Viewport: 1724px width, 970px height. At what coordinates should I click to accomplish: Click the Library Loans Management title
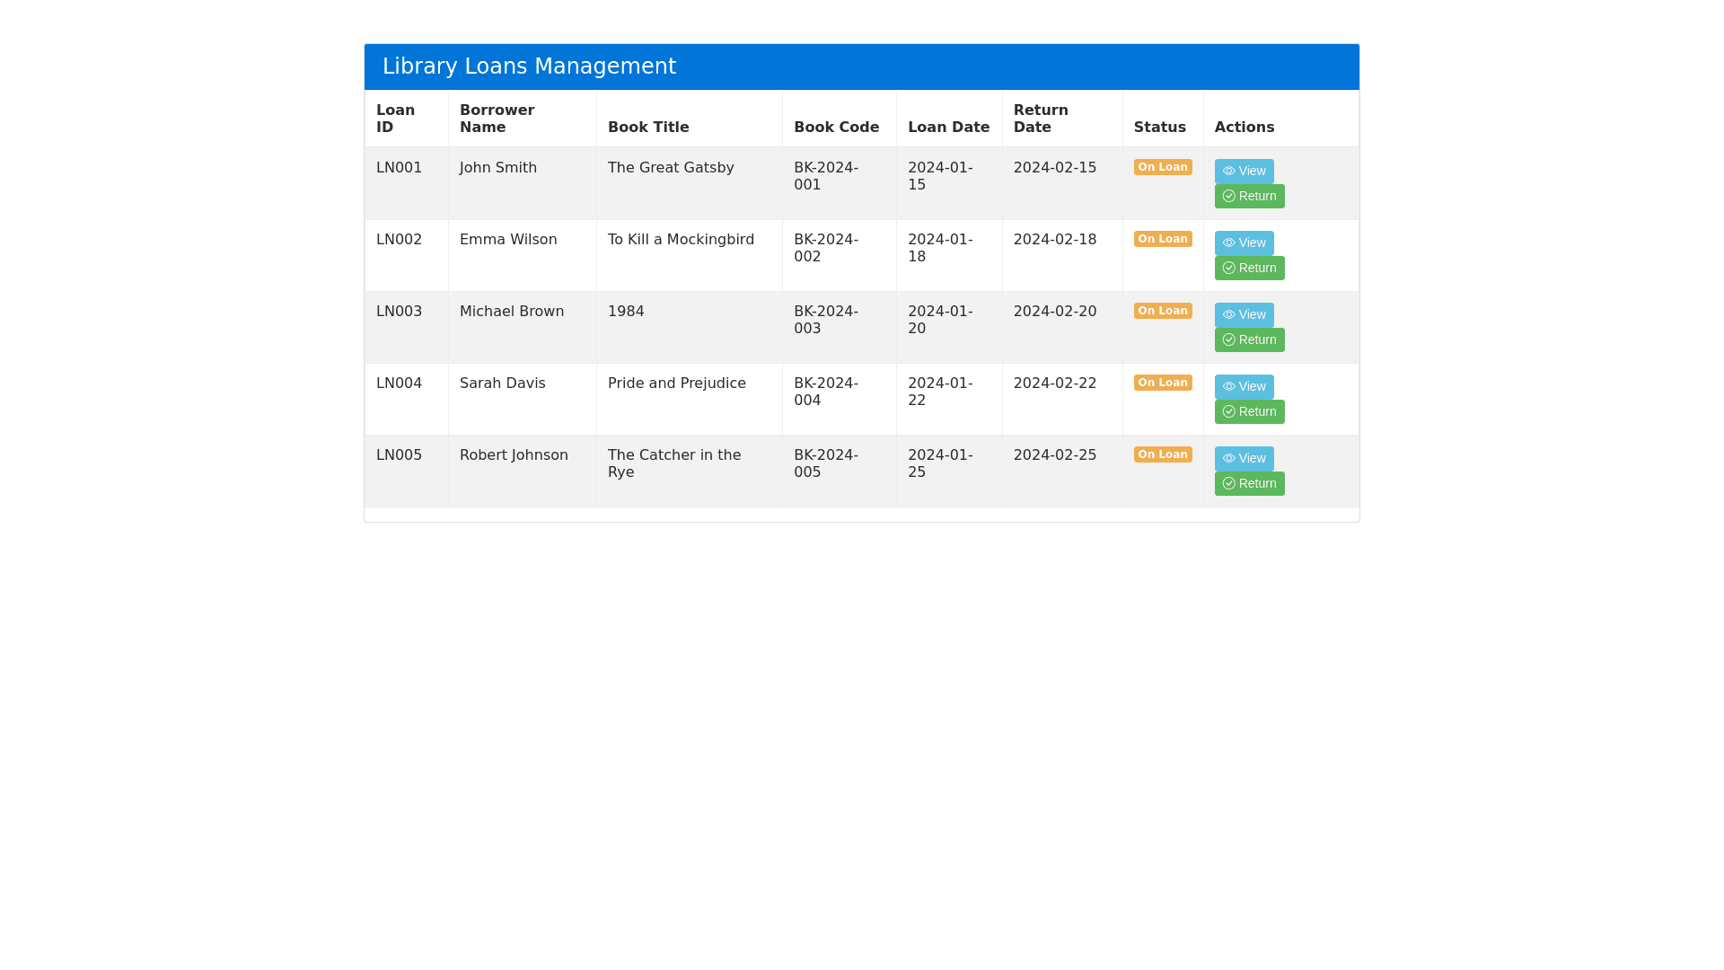(529, 66)
